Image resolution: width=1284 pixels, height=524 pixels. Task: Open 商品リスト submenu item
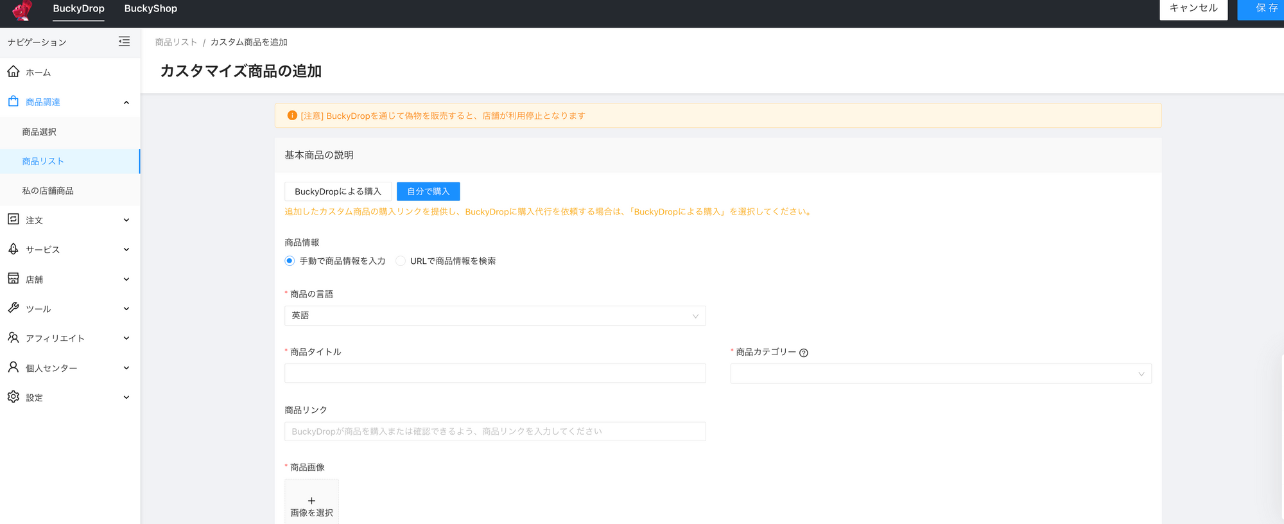[x=70, y=161]
